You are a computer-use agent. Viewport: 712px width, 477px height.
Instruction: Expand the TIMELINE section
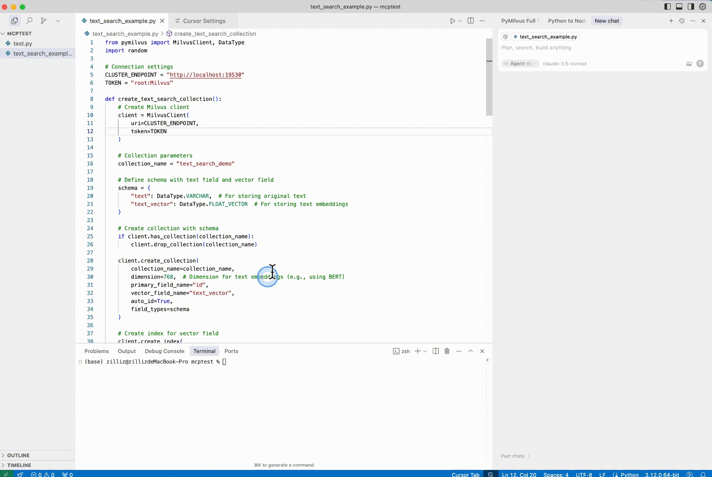pyautogui.click(x=19, y=465)
